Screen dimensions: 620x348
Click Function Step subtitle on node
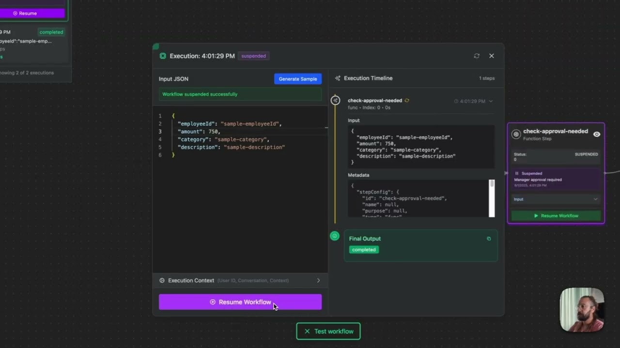538,139
